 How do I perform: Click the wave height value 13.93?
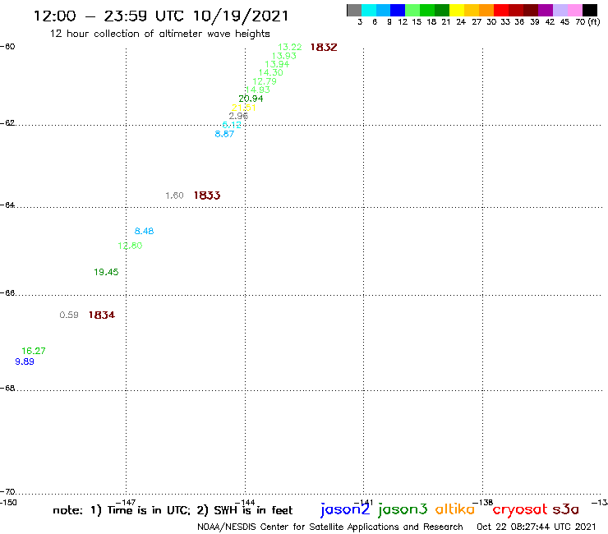[283, 56]
